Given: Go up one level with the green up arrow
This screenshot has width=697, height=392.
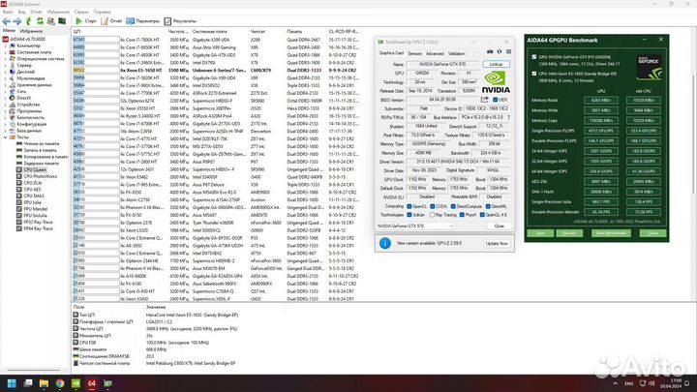Looking at the screenshot, I should coord(28,21).
